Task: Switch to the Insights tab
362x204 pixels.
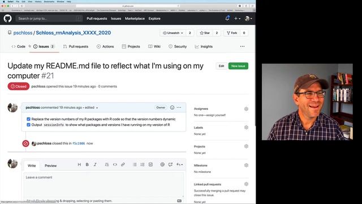Action: 204,46
